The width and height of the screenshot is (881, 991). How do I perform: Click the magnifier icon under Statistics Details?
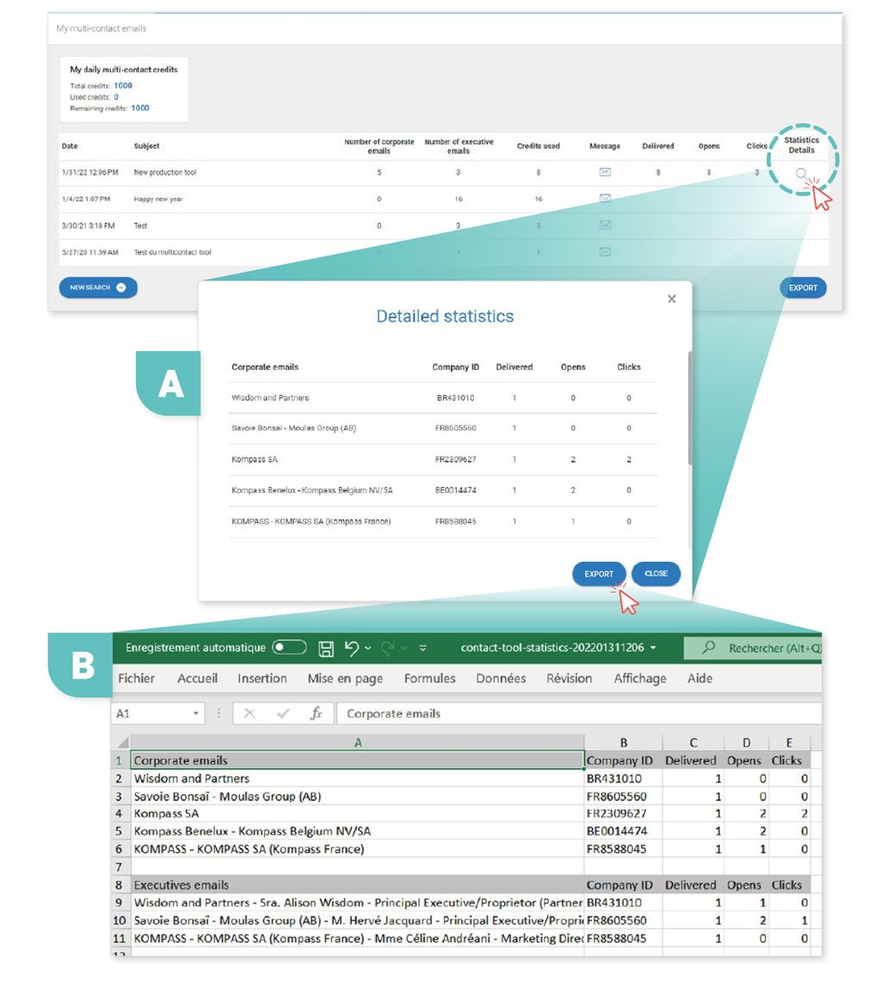pyautogui.click(x=801, y=174)
